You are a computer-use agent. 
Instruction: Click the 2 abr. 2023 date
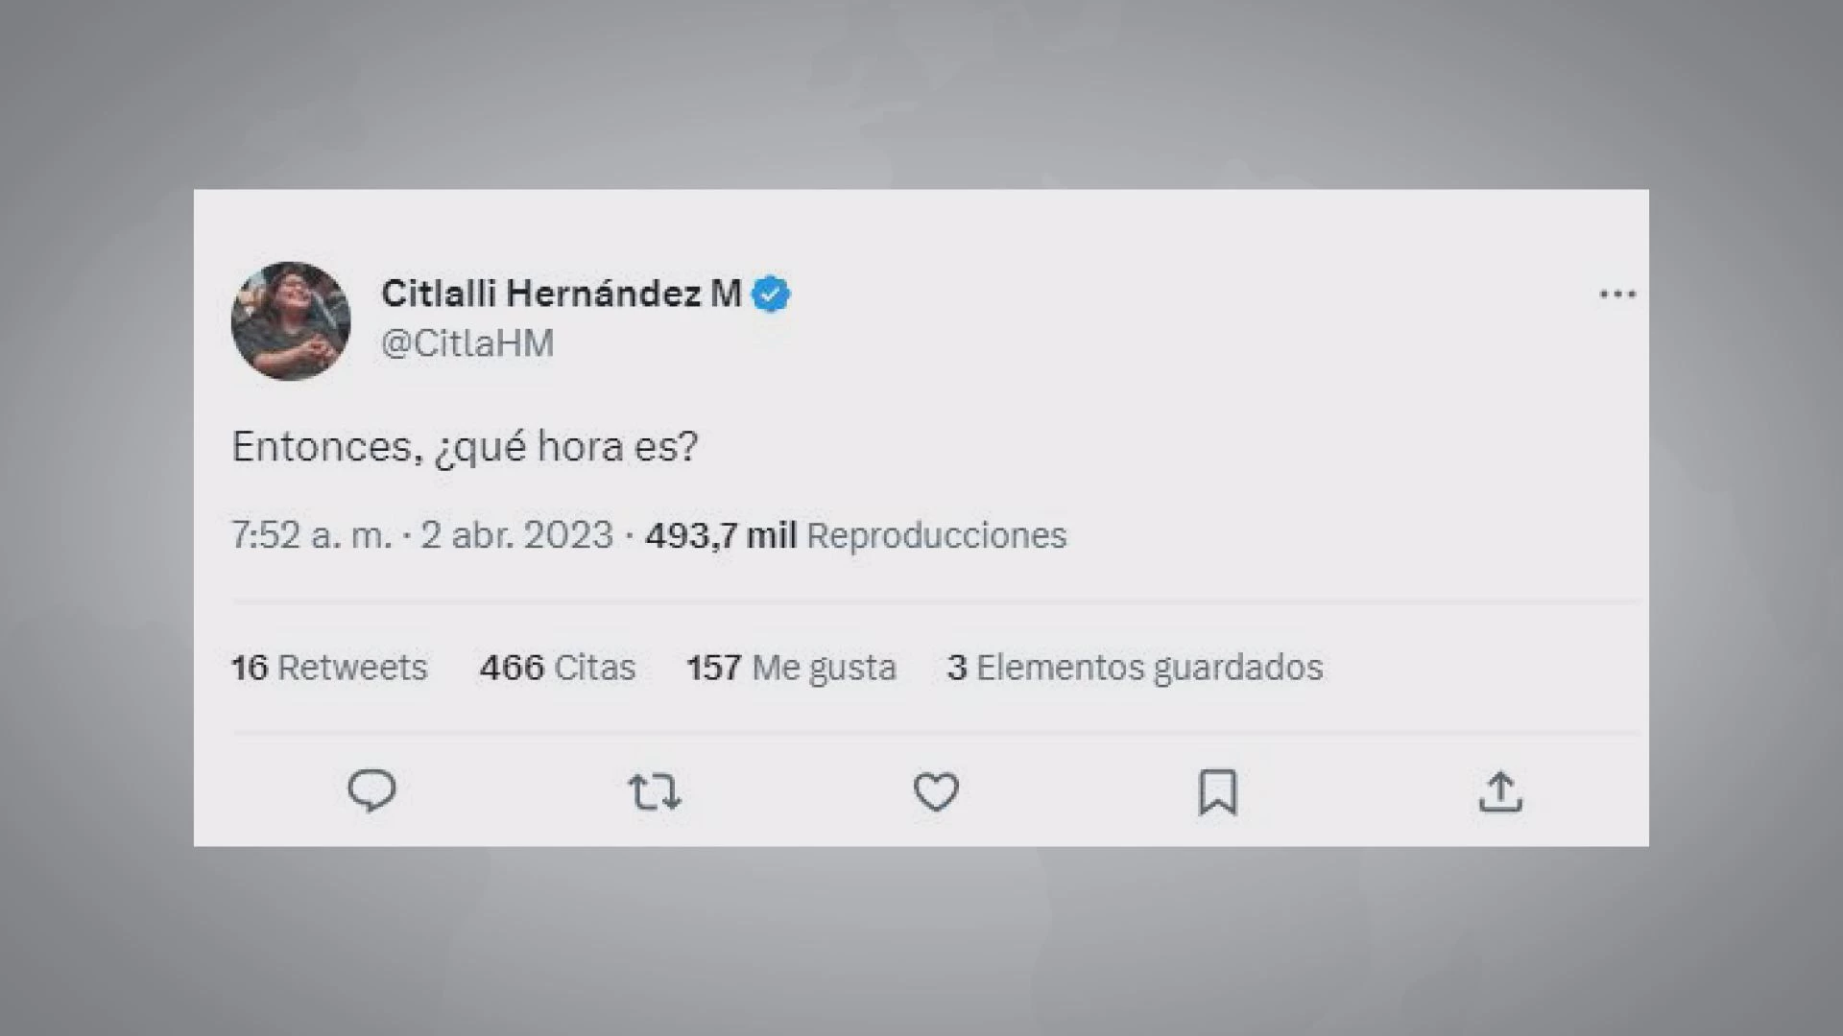516,535
